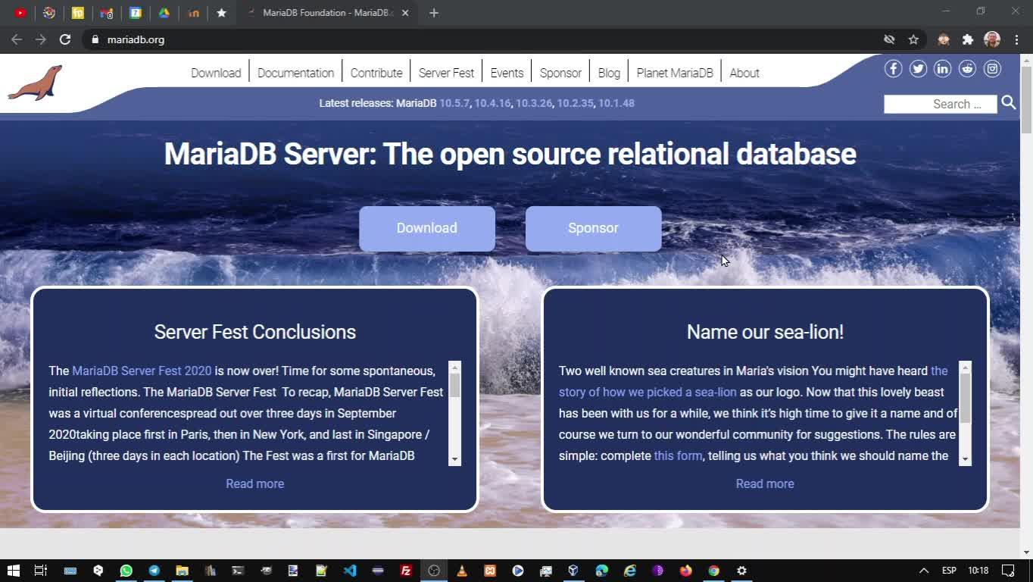This screenshot has width=1033, height=582.
Task: Open a new browser tab
Action: pyautogui.click(x=433, y=13)
